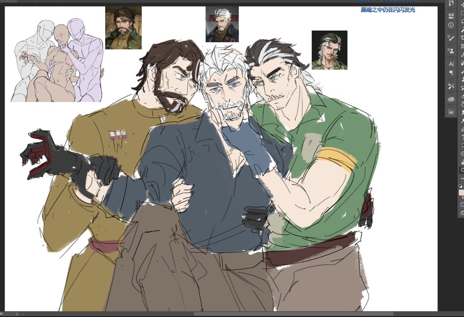
Task: Select the Crop tool
Action: 462,38
